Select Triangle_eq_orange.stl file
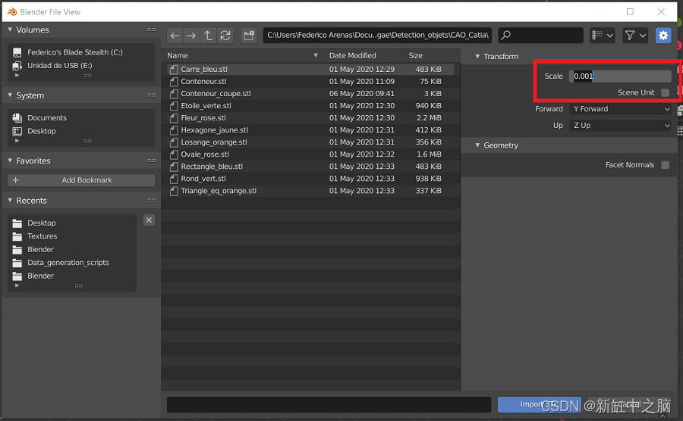The image size is (683, 421). (310, 191)
